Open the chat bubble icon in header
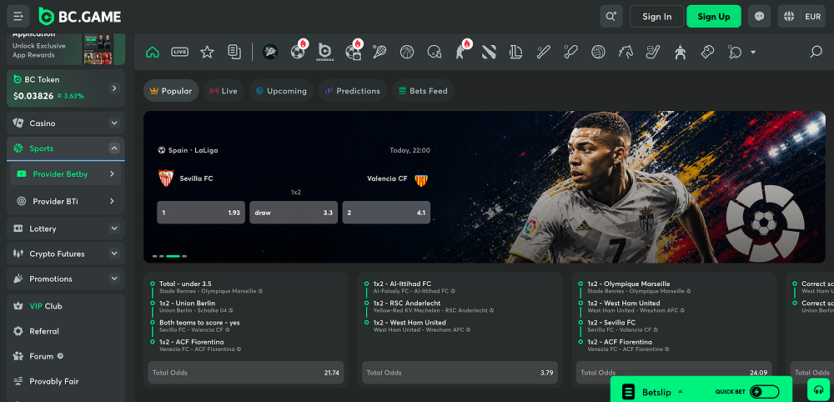This screenshot has height=402, width=834. pos(759,17)
